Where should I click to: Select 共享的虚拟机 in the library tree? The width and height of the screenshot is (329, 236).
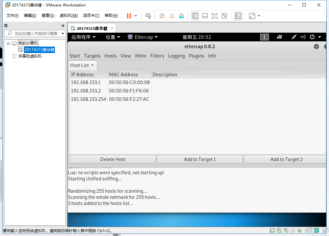coord(30,56)
